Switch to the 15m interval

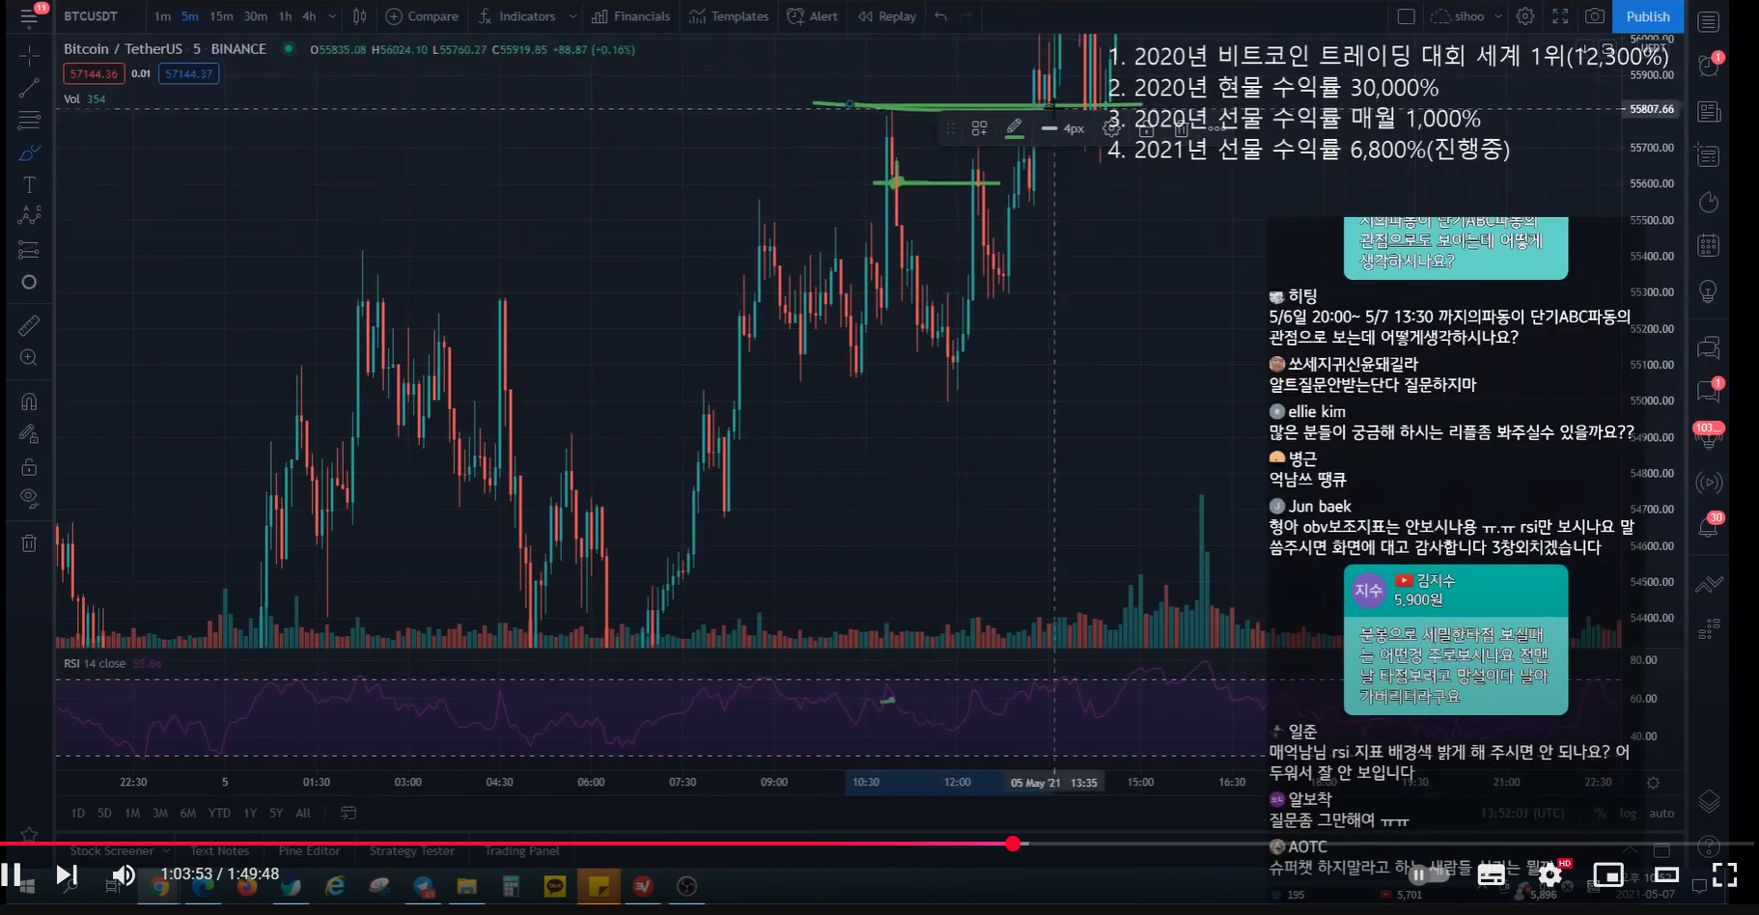pos(221,16)
